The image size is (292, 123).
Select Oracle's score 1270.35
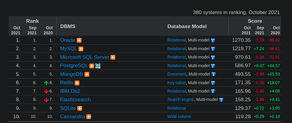[241, 40]
